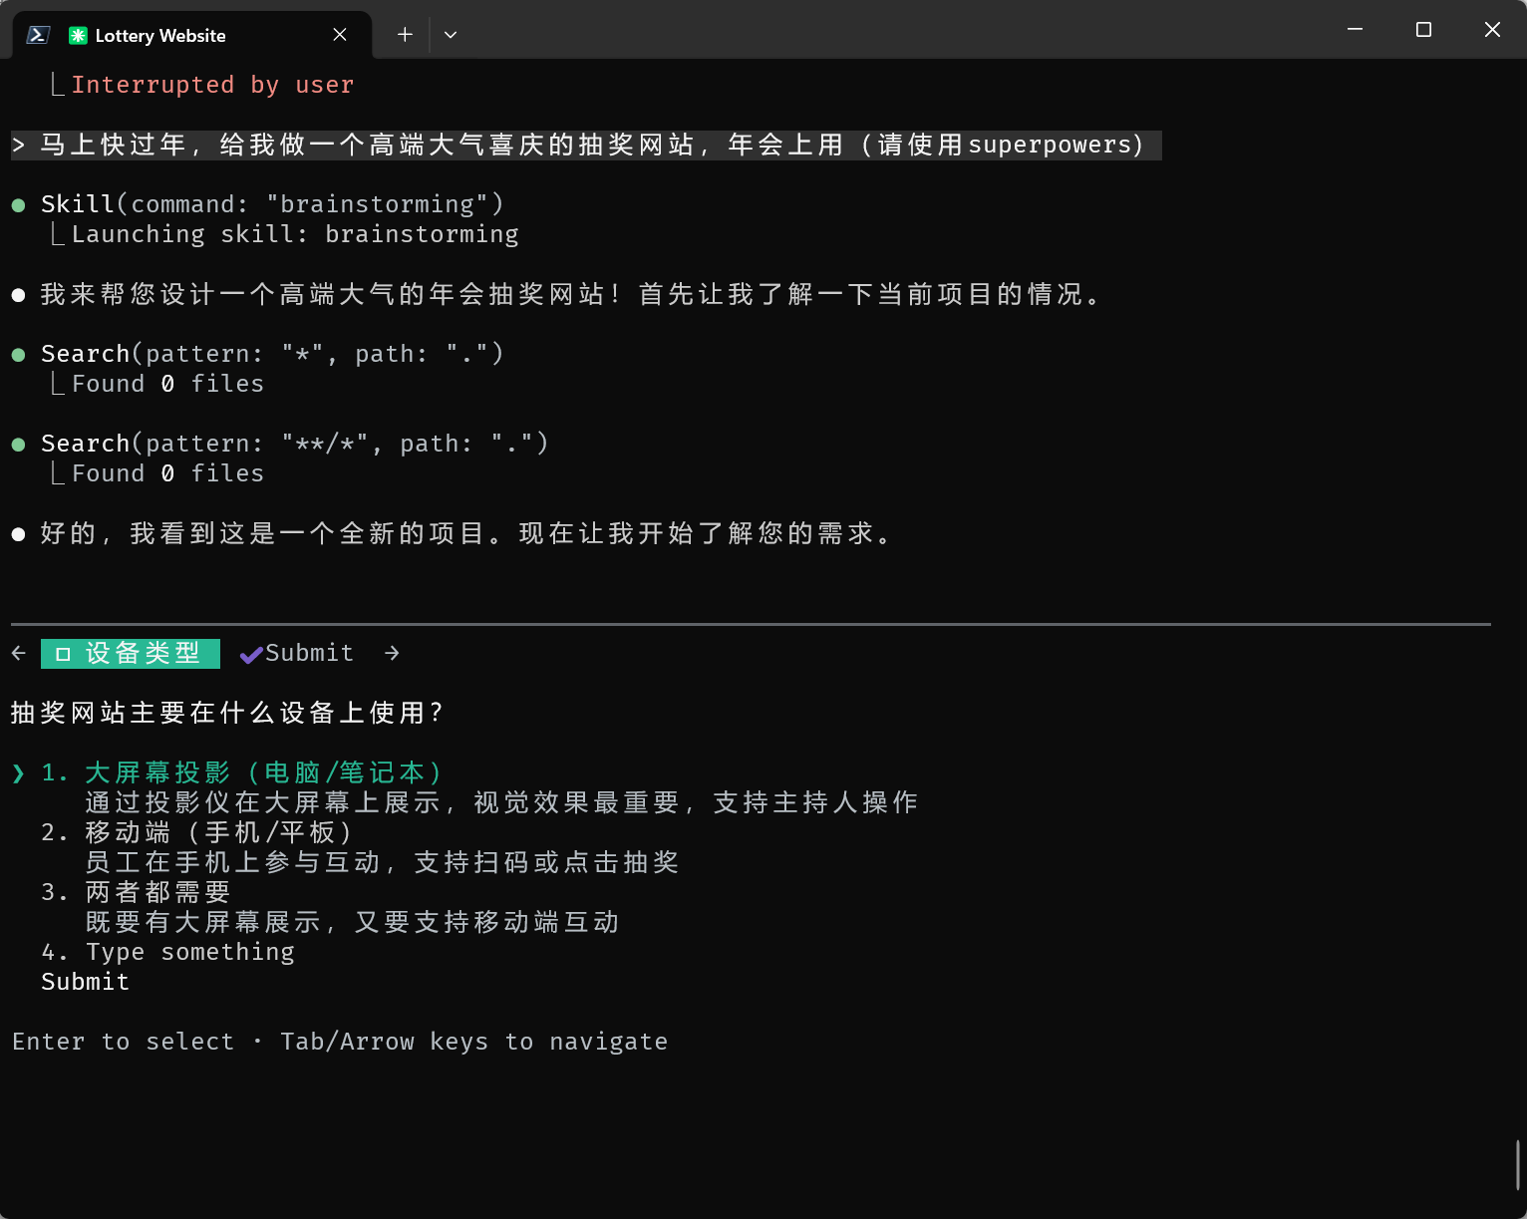The image size is (1527, 1219).
Task: Choose option 3 两者都需要
Action: pos(157,892)
